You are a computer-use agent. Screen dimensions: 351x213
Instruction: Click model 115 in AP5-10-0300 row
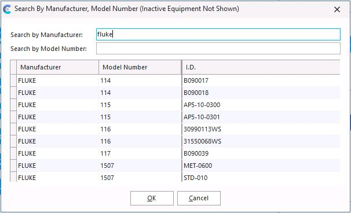[x=140, y=105]
